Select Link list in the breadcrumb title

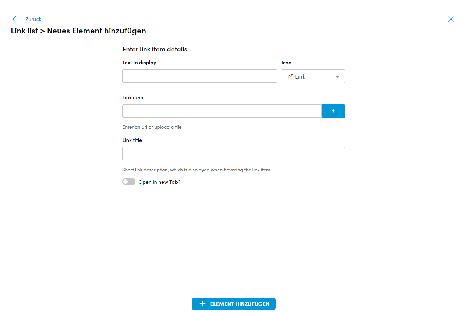(24, 31)
